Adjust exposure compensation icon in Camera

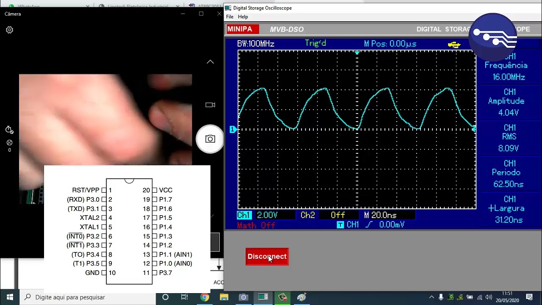tap(9, 143)
